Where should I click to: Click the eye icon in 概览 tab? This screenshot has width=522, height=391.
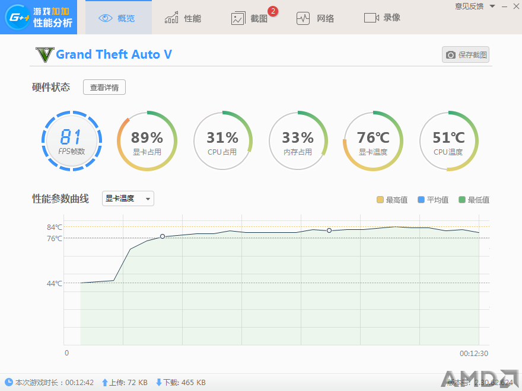click(x=106, y=18)
